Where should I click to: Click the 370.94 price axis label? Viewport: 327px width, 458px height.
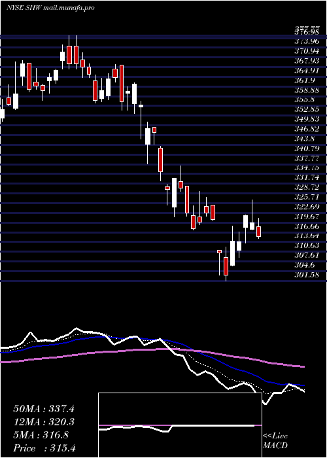(x=307, y=52)
